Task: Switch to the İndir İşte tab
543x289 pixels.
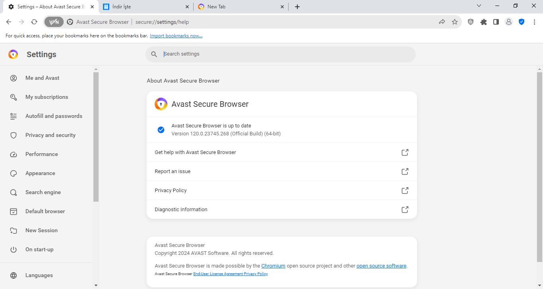Action: [146, 7]
